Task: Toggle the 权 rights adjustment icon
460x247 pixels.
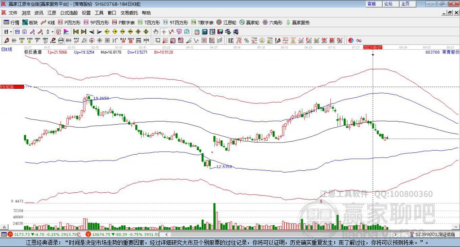Action: tap(58, 32)
